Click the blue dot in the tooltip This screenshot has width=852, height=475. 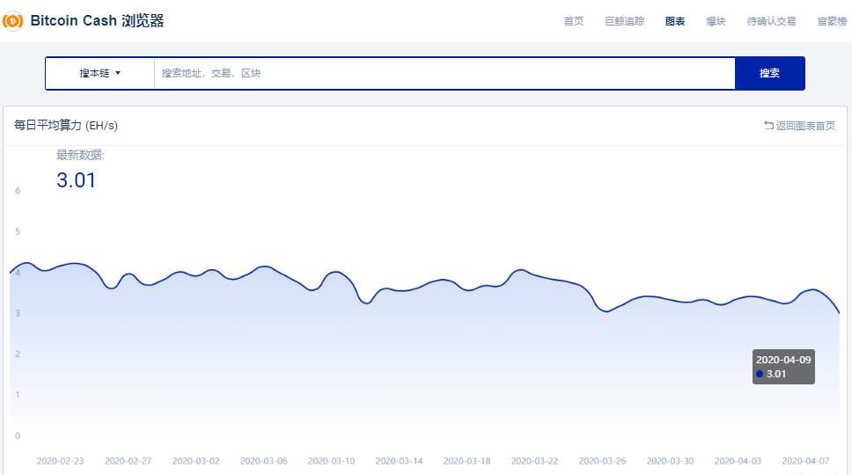[760, 374]
